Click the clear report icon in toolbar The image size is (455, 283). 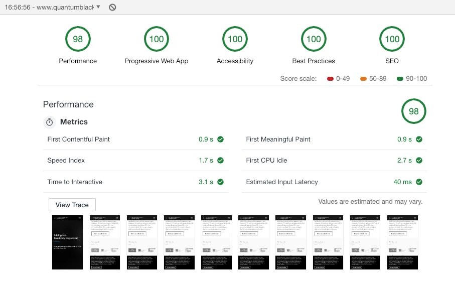[x=112, y=7]
